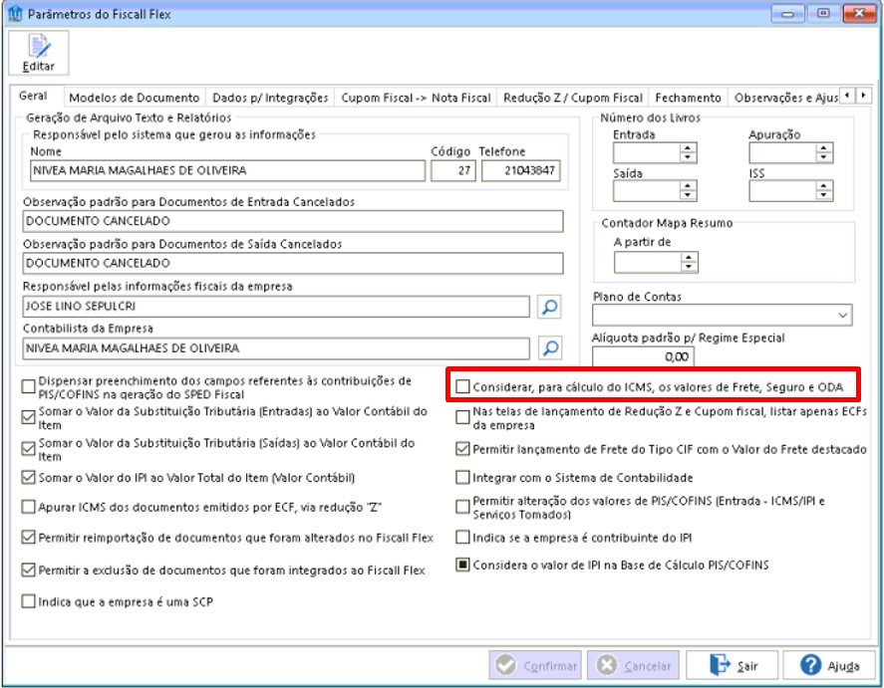Click the Telefone field 21043847
884x688 pixels.
521,170
